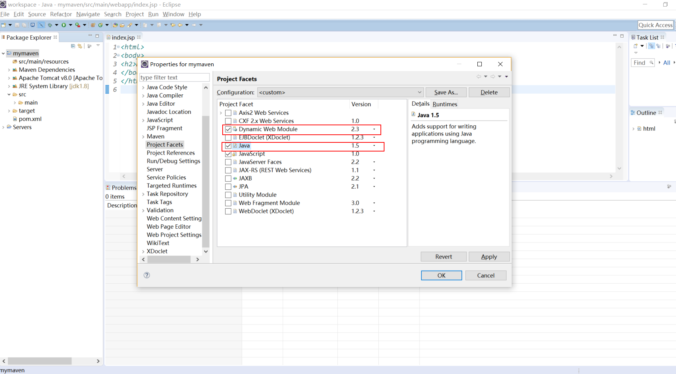Uncheck the Dynamic Web Module facet

point(228,129)
